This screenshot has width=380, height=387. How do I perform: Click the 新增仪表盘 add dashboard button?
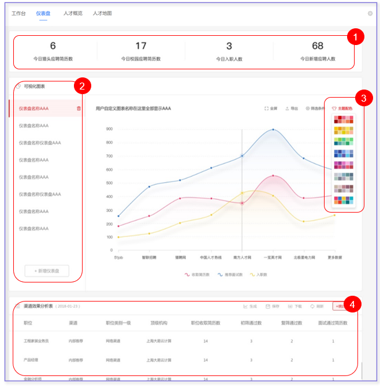click(47, 271)
